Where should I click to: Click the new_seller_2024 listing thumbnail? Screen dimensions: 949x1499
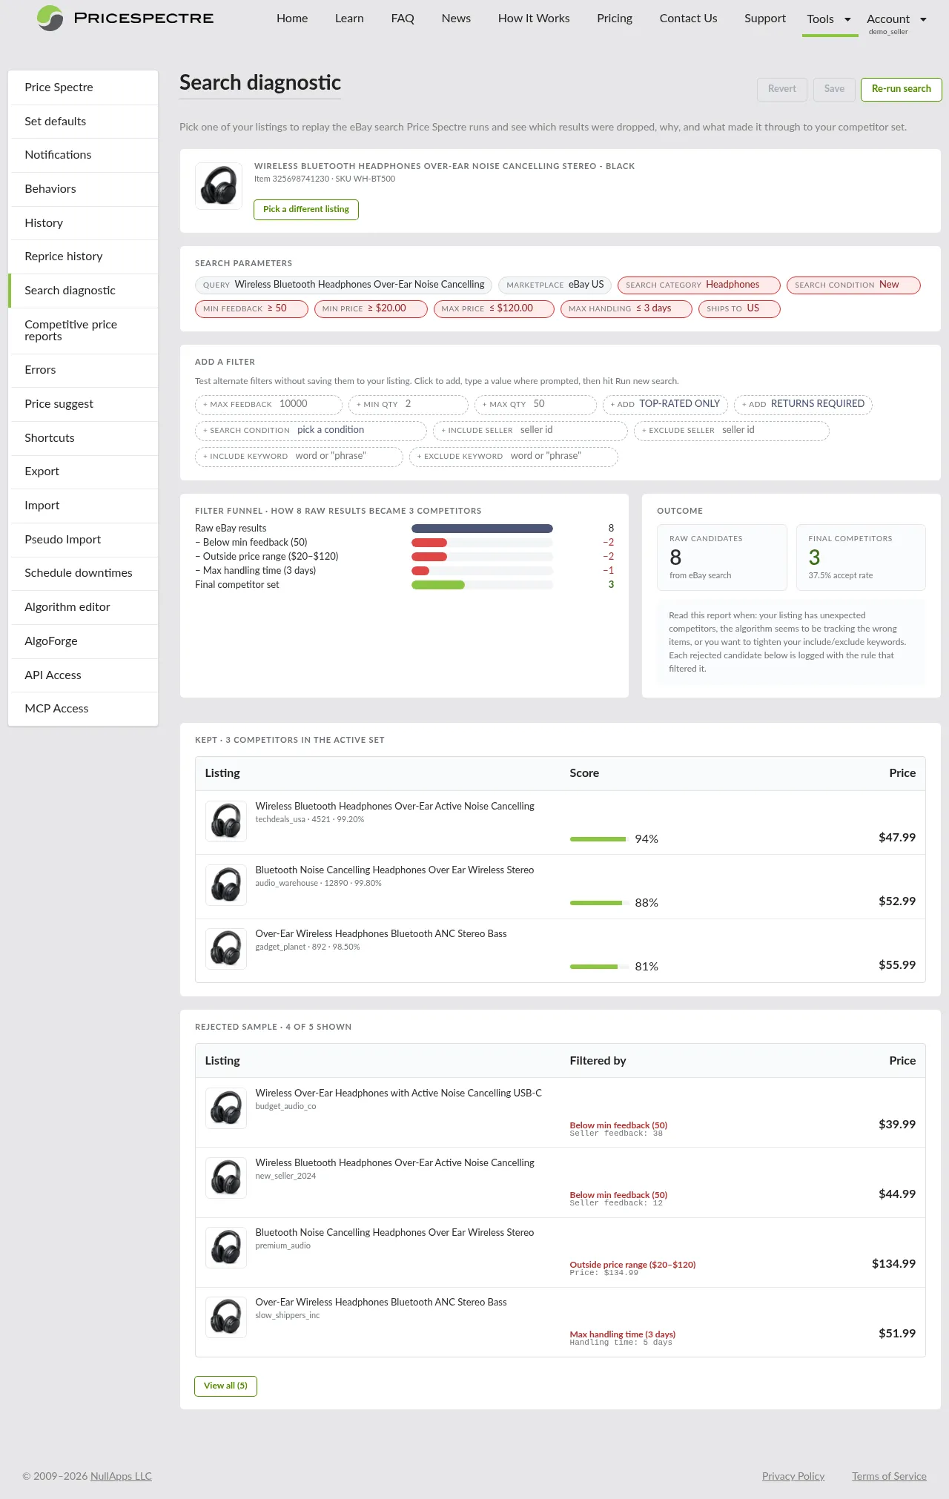pos(226,1178)
